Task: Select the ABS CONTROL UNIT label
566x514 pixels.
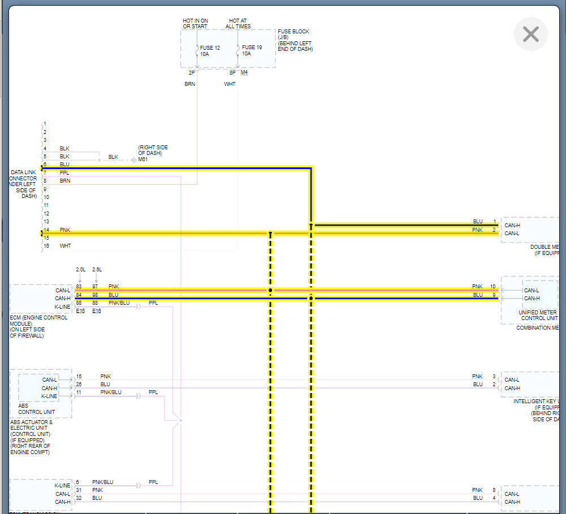Action: click(36, 409)
